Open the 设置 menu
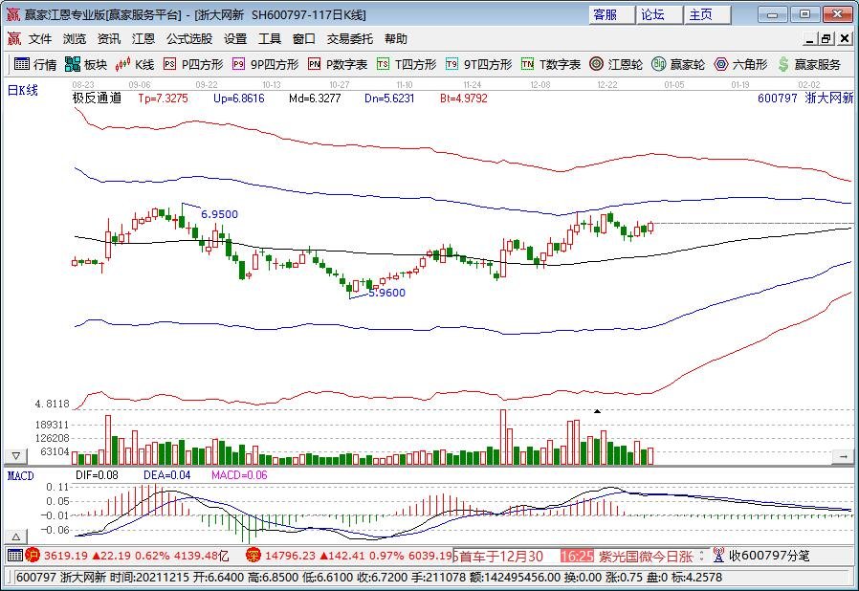This screenshot has width=859, height=591. click(x=235, y=39)
